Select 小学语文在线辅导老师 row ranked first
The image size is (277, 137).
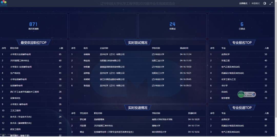(x=34, y=54)
